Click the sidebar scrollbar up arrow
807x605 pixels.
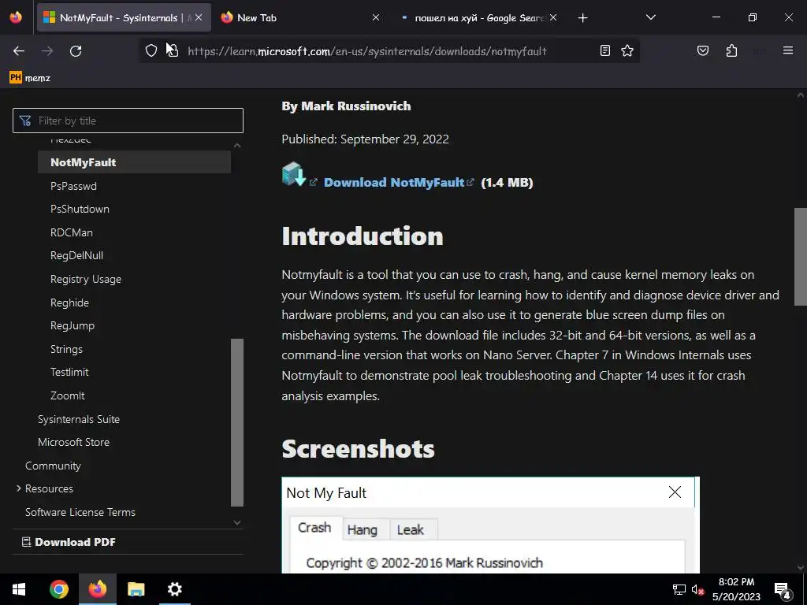tap(237, 146)
